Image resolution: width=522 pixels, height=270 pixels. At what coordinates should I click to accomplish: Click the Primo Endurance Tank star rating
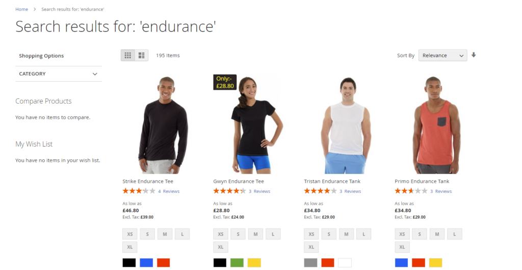click(411, 191)
